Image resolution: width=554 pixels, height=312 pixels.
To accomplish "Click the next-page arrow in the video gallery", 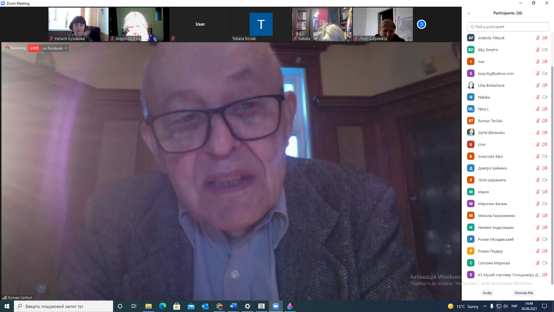I will (421, 25).
